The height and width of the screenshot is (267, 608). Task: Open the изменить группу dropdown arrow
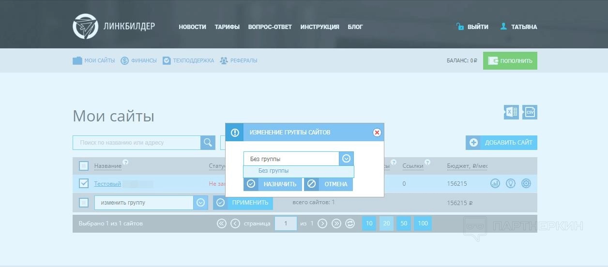[x=200, y=203]
